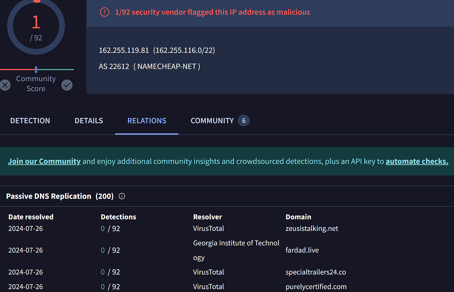Click the VirusTotal resolver for zeusistalking.net
Viewport: 454px width, 292px height.
point(209,228)
